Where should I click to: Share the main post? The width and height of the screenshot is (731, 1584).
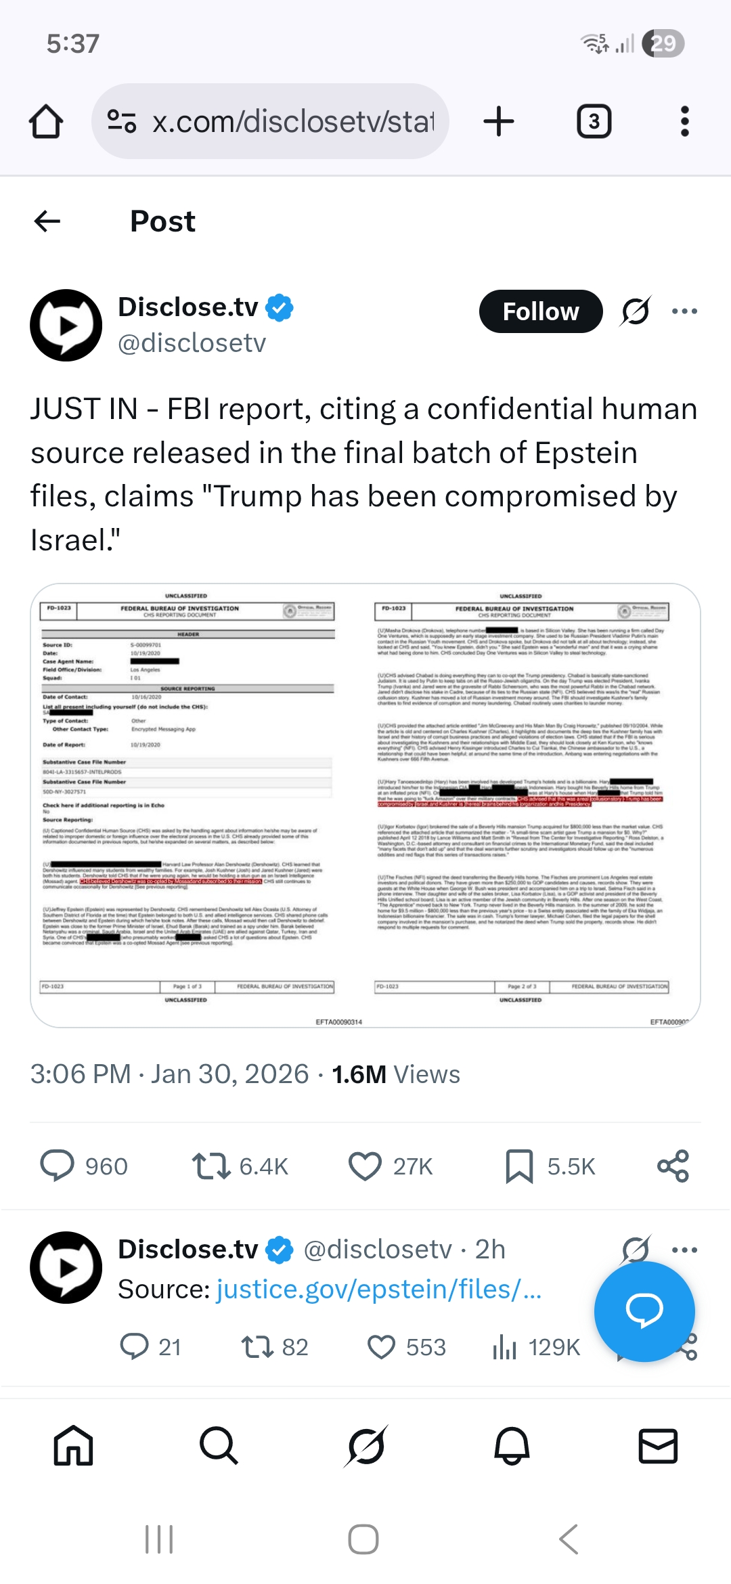[673, 1166]
